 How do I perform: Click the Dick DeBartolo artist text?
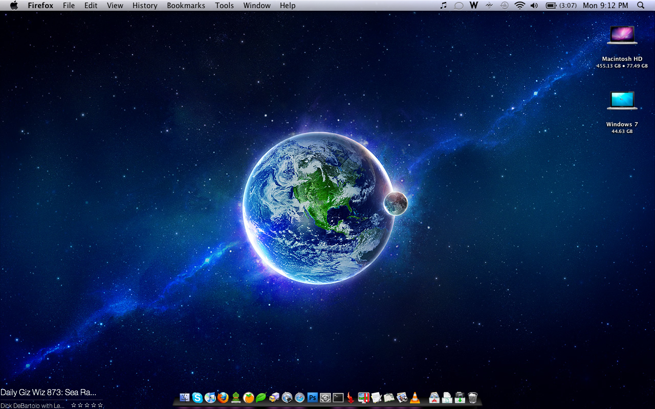(32, 405)
